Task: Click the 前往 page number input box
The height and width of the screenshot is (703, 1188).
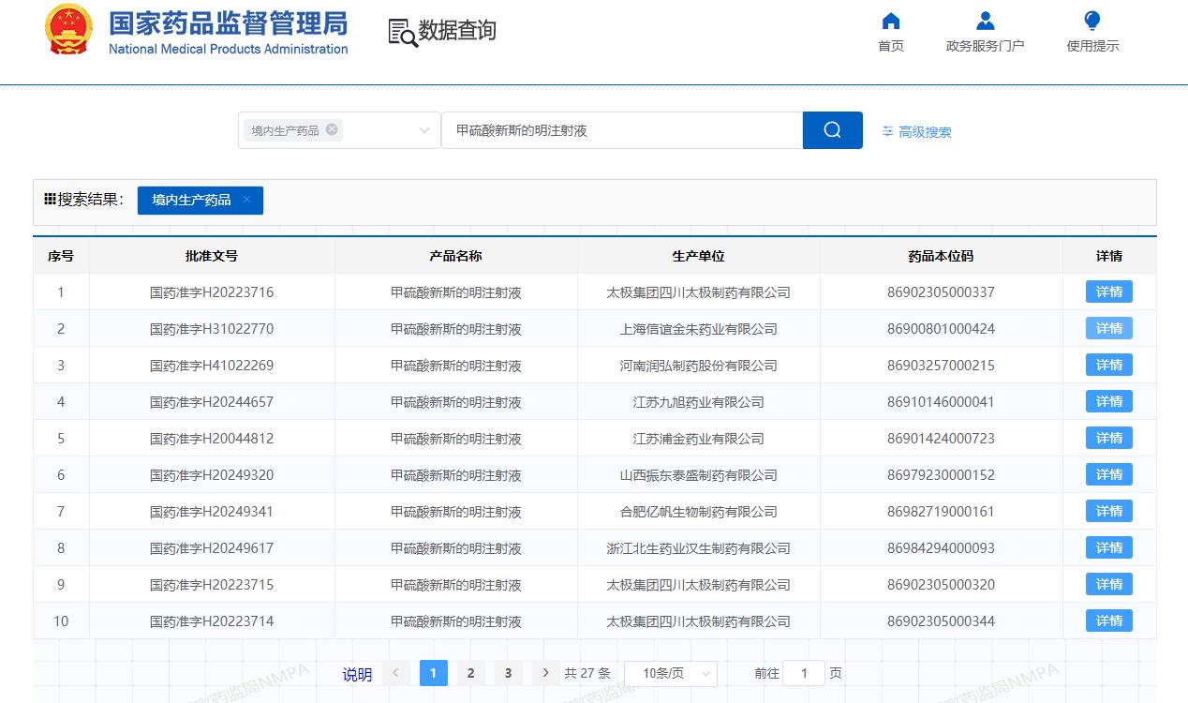Action: click(804, 673)
